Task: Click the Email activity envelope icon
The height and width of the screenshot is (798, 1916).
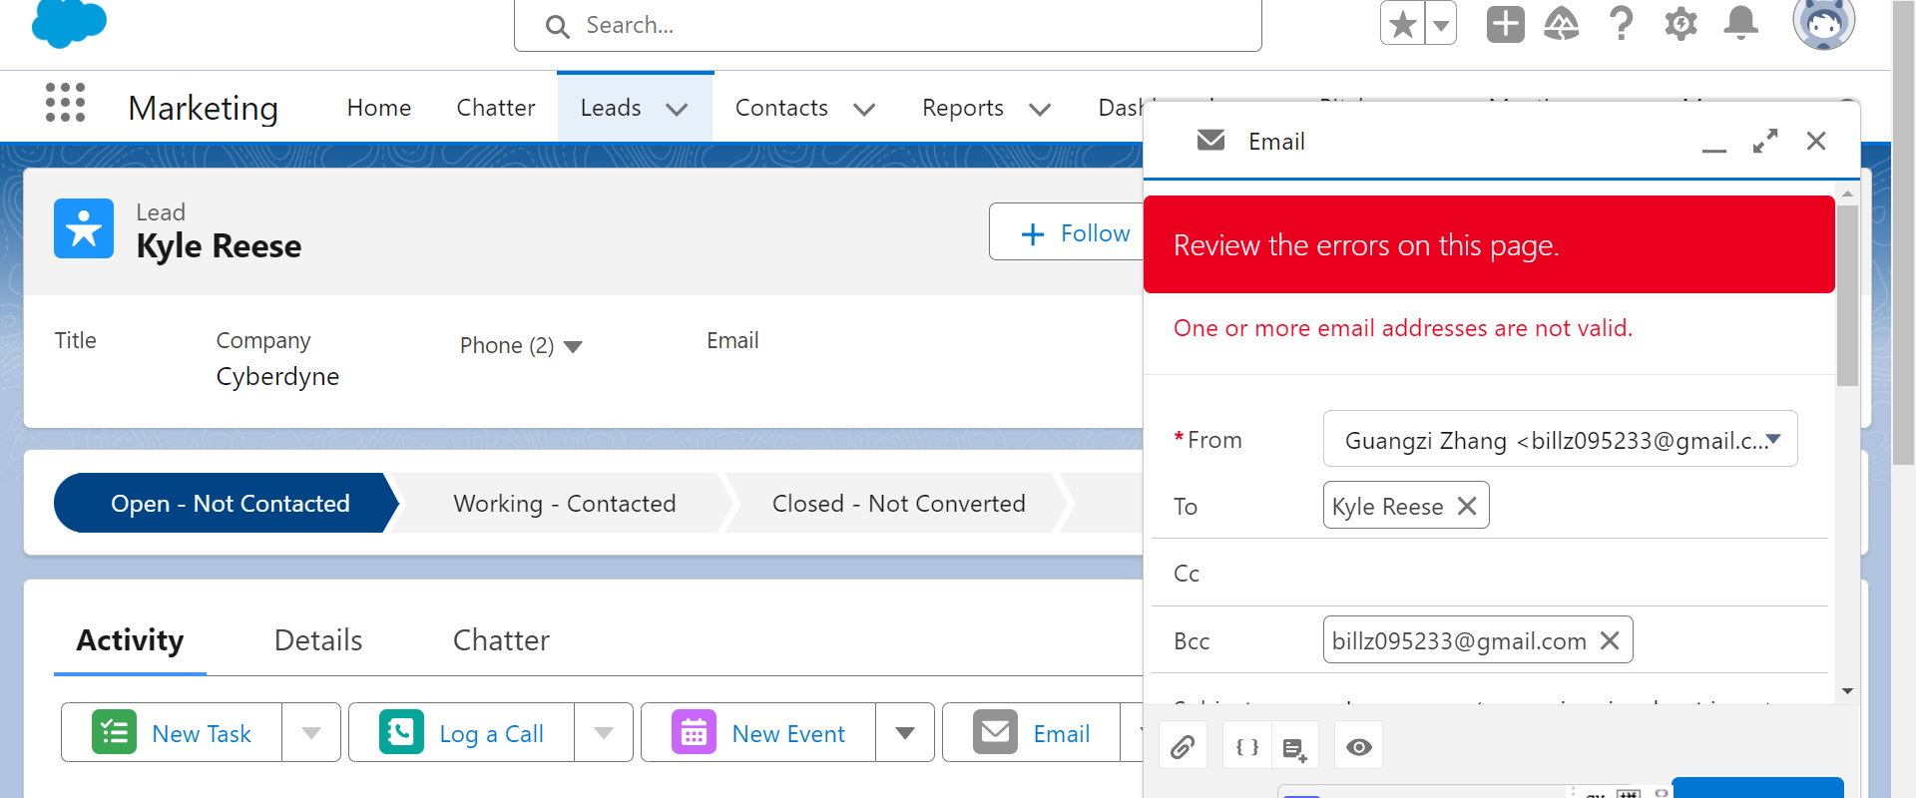Action: 995,732
